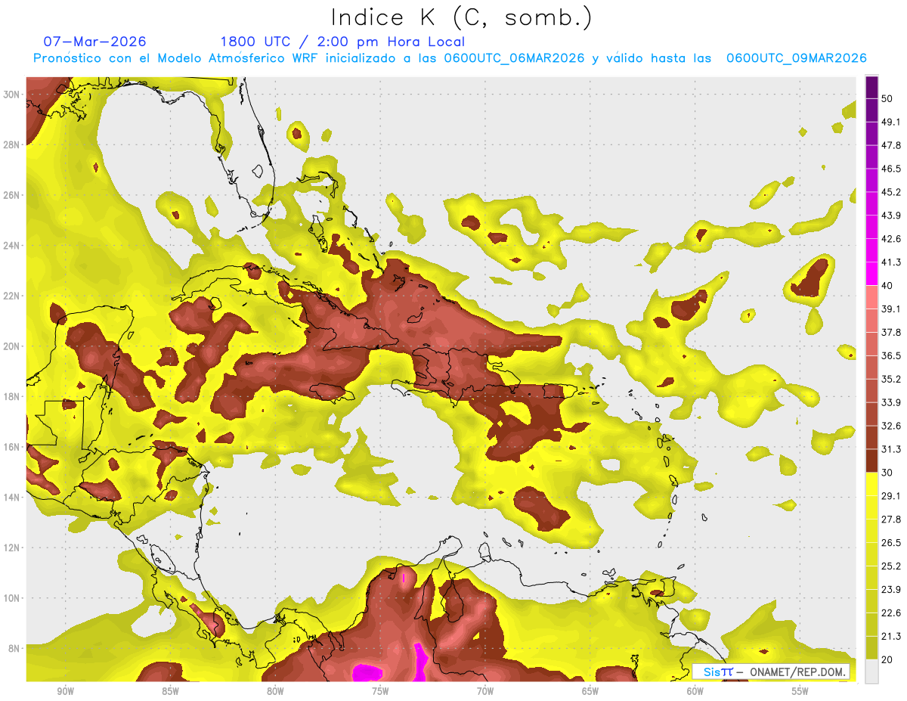Click the color bar value 42.6

[x=891, y=239]
